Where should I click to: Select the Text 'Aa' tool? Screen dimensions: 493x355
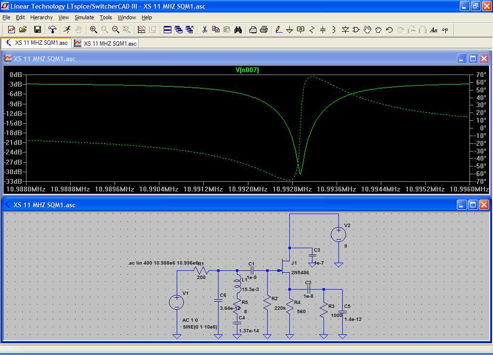coord(434,30)
